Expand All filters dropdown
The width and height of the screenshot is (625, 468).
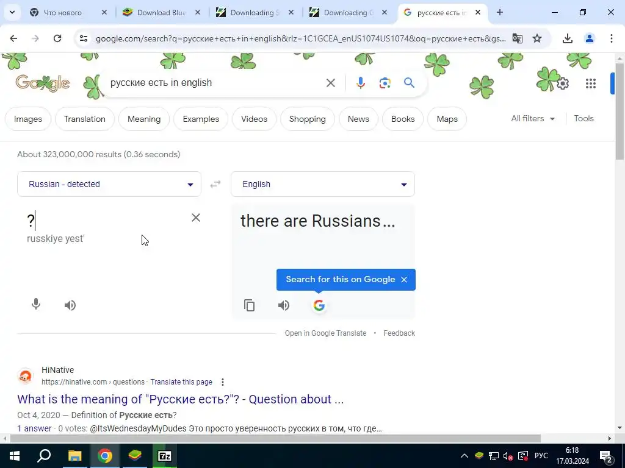coord(533,119)
